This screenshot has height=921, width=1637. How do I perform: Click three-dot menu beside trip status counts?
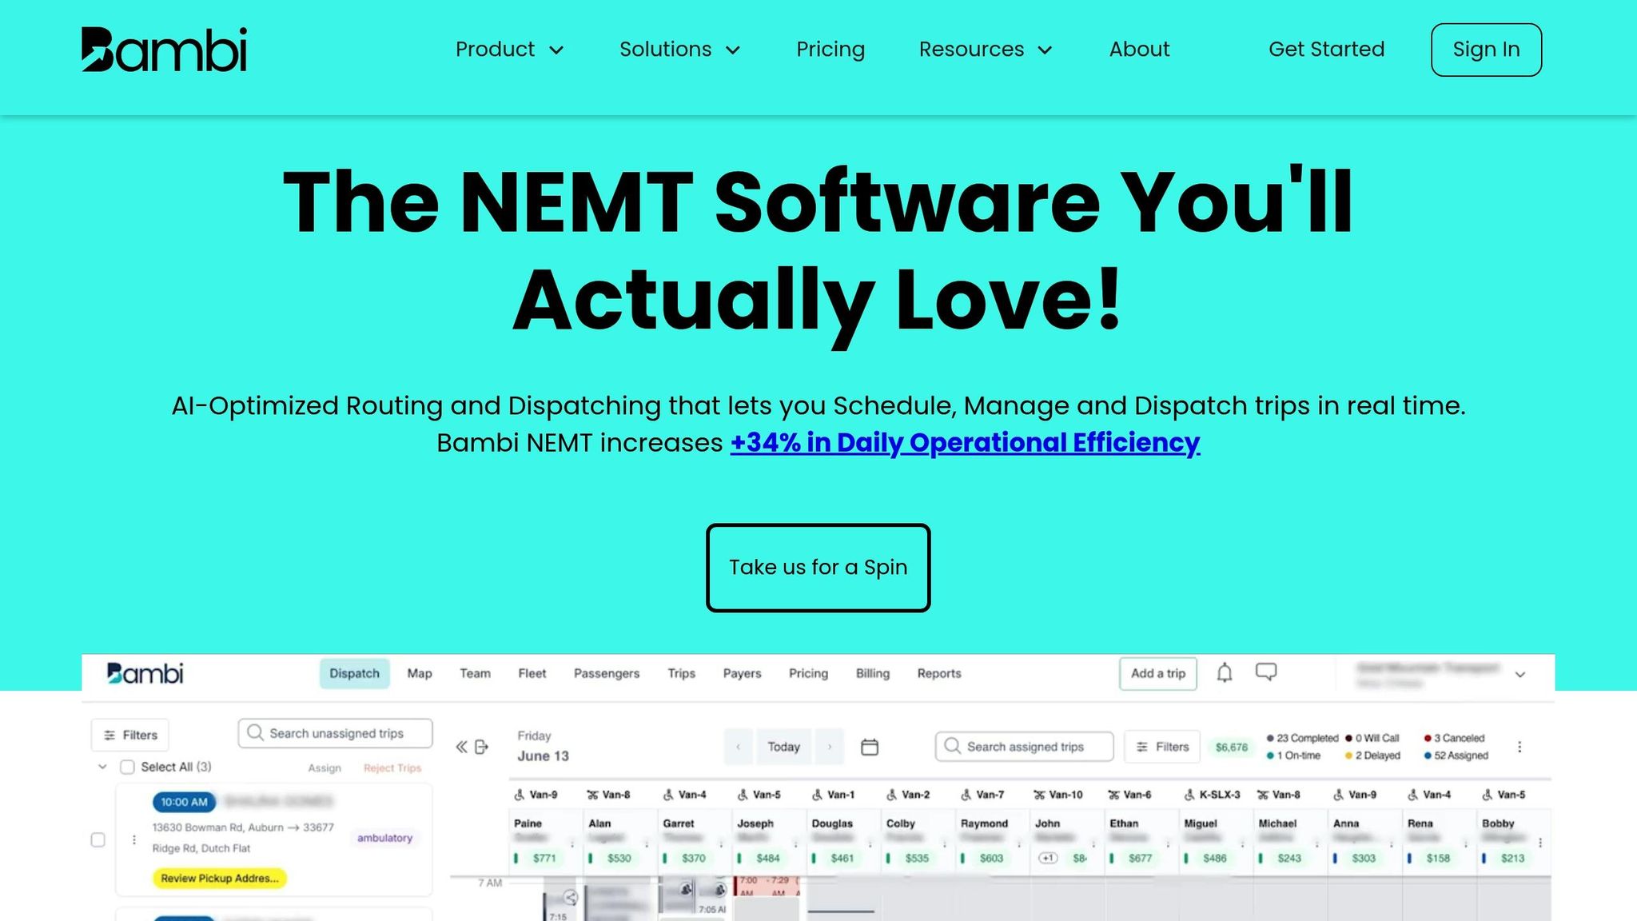[x=1520, y=747]
